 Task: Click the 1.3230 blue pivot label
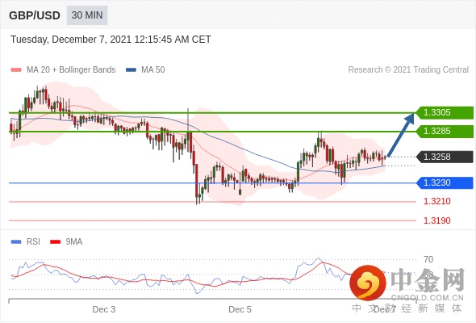click(x=445, y=183)
